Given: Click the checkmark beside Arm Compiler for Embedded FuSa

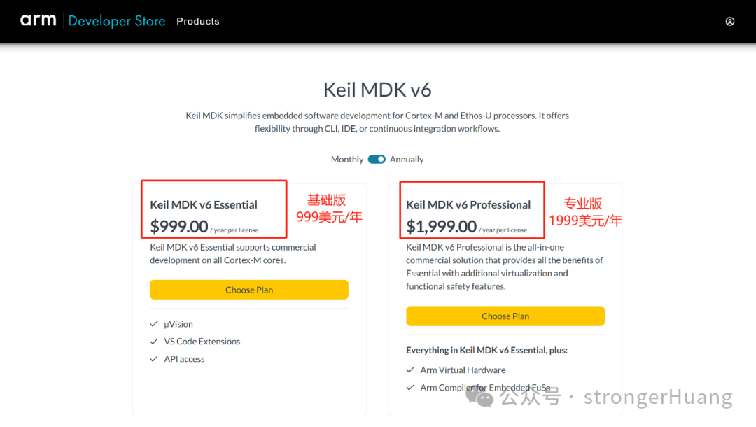Looking at the screenshot, I should (410, 388).
